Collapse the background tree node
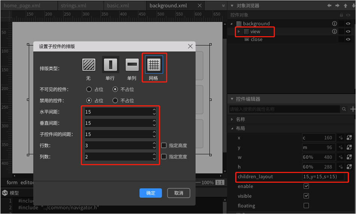Viewport: 356px width, 214px height. point(232,24)
